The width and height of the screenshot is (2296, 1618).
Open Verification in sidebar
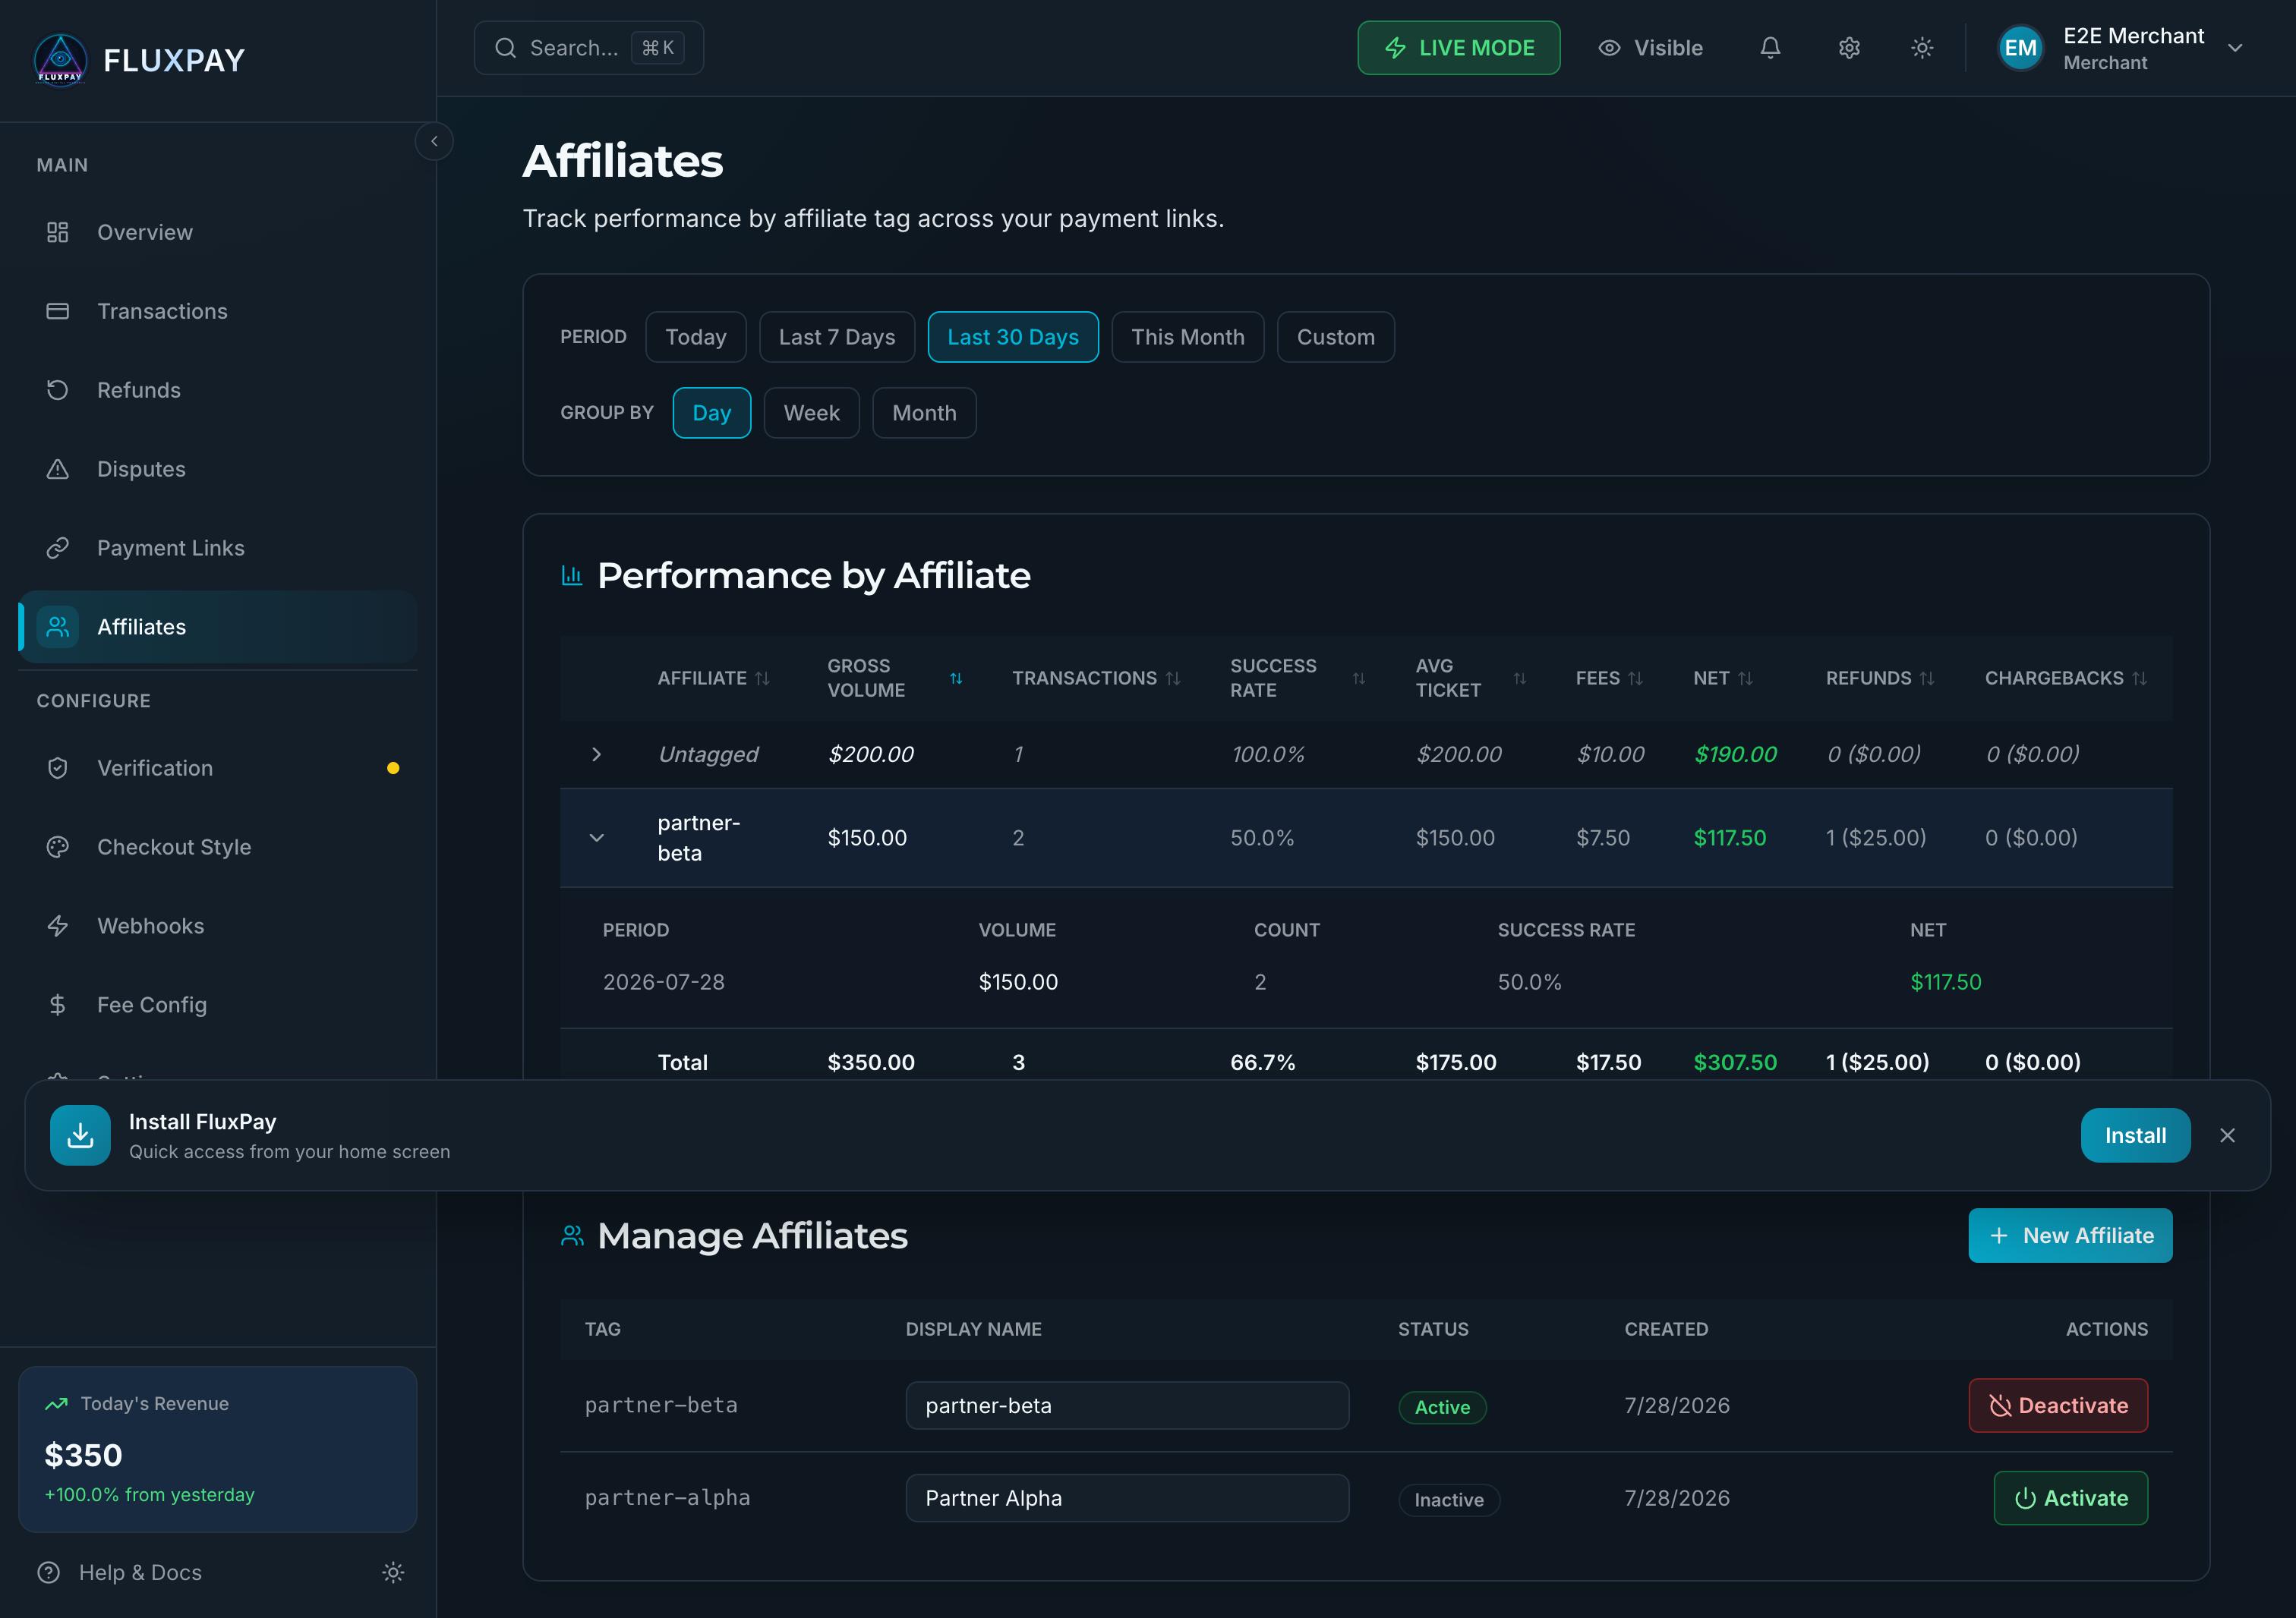[x=217, y=767]
